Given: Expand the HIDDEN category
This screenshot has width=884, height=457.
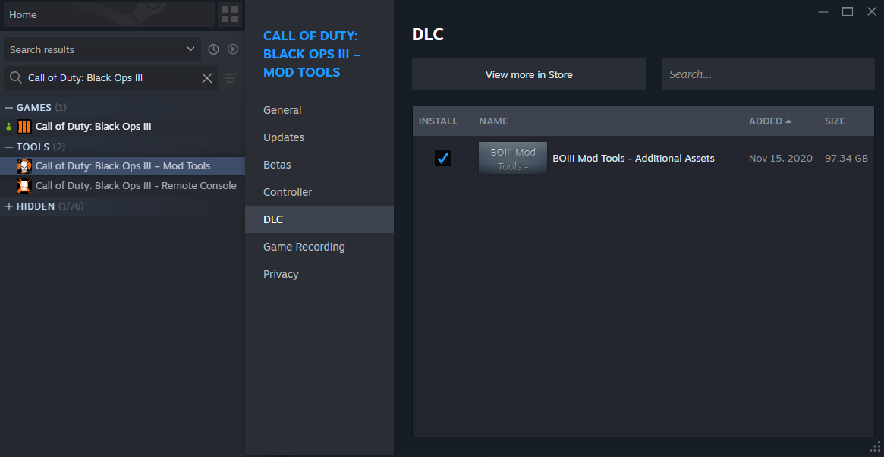Looking at the screenshot, I should click(x=9, y=206).
